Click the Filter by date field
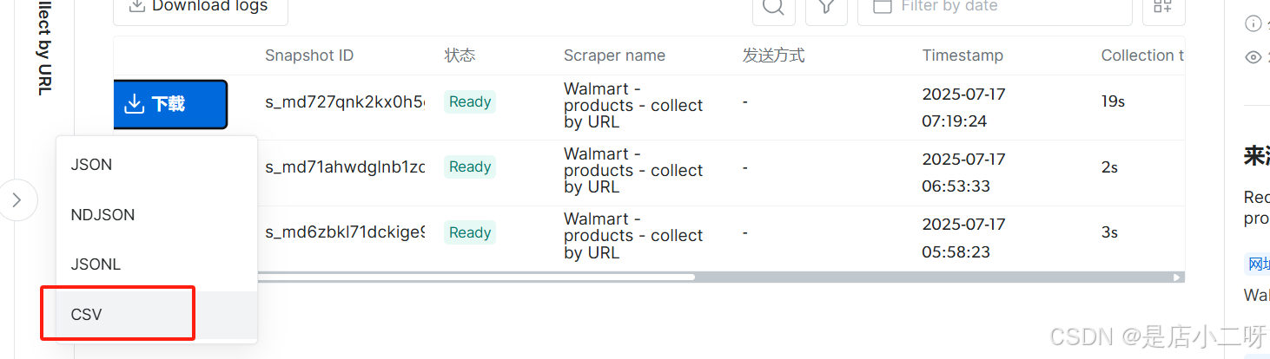 coord(995,7)
